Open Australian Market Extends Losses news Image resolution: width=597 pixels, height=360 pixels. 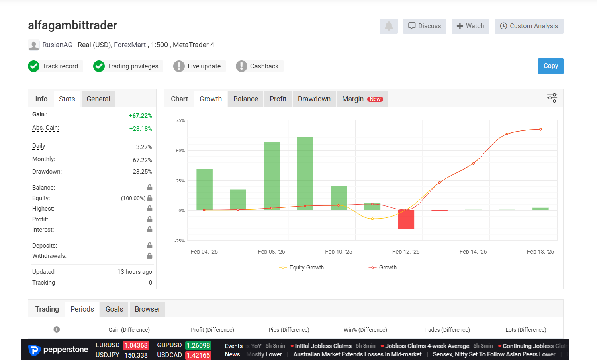pyautogui.click(x=357, y=354)
